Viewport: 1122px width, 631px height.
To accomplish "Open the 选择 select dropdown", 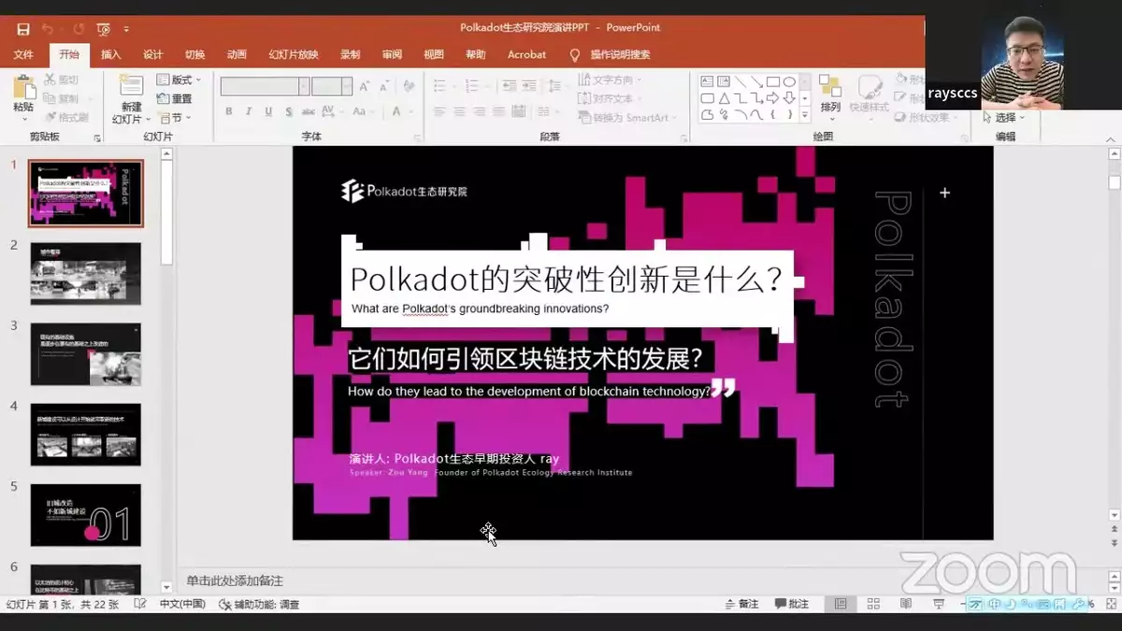I will 1003,118.
